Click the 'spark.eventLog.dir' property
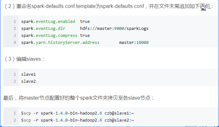Image resolution: width=219 pixels, height=127 pixels. point(43,28)
